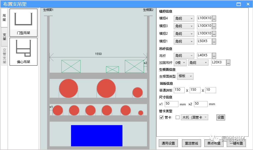Viewport: 253px width, 150px height.
Task: Click the second 普通端板 dimension field
Action: coord(195,90)
